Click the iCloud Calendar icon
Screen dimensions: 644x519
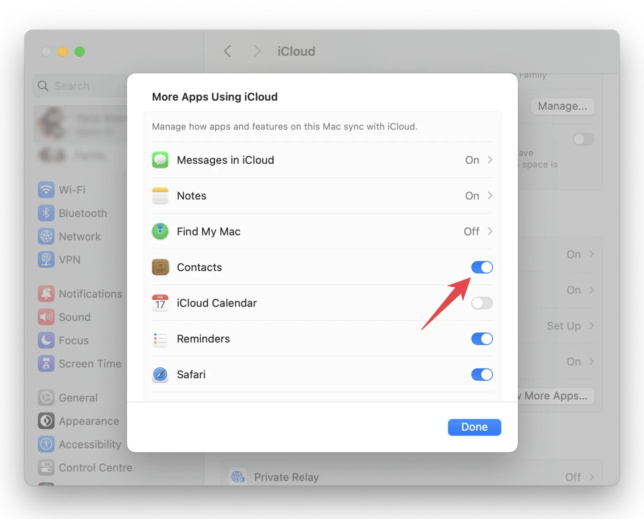[160, 303]
